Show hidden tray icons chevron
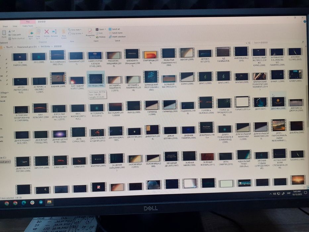 click(x=270, y=194)
